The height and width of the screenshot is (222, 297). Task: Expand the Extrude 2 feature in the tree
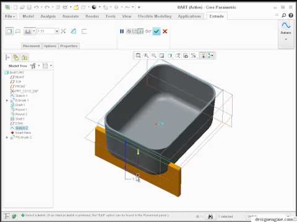click(x=7, y=138)
